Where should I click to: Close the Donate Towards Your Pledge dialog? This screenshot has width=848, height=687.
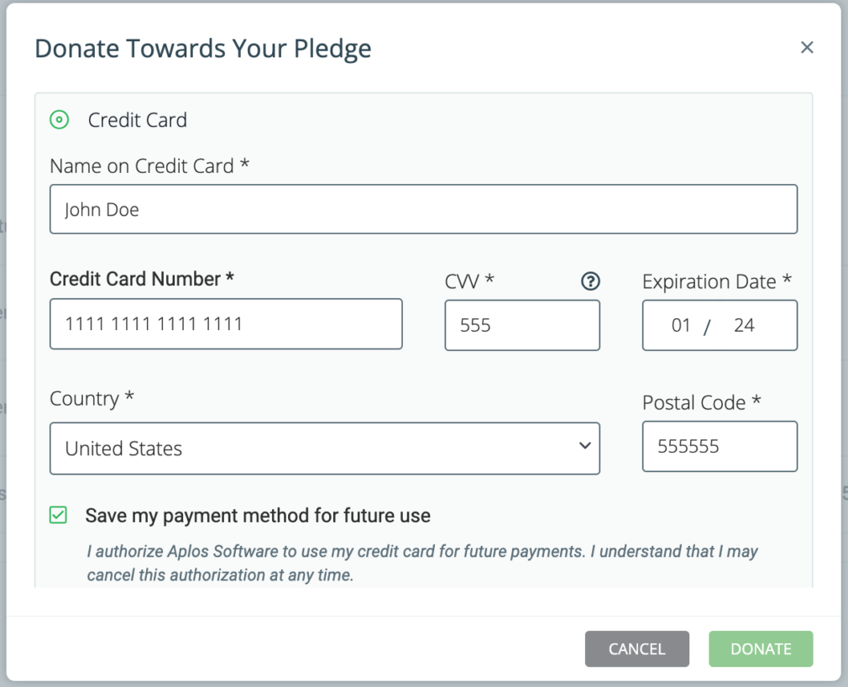coord(807,48)
